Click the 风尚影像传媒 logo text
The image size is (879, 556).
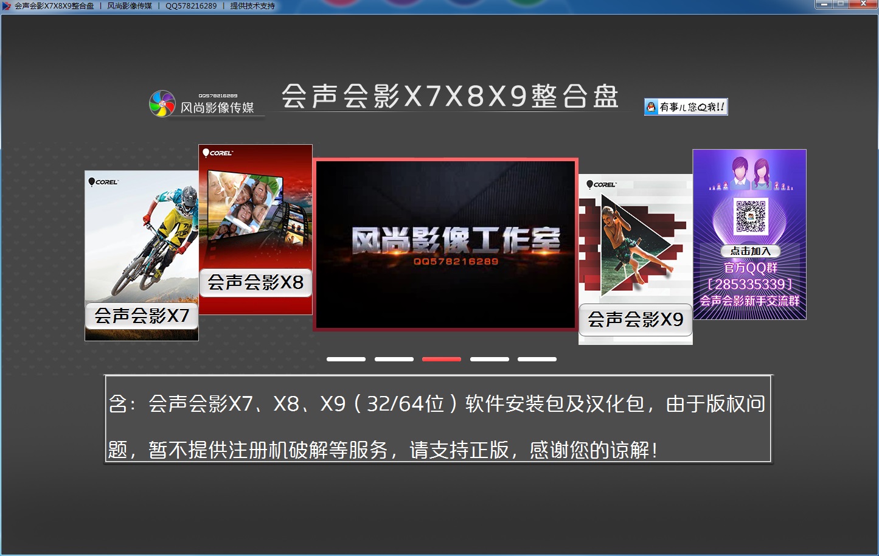217,108
